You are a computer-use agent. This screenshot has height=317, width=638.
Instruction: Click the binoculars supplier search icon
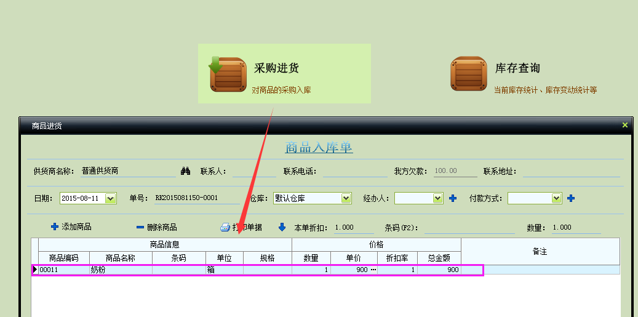186,171
